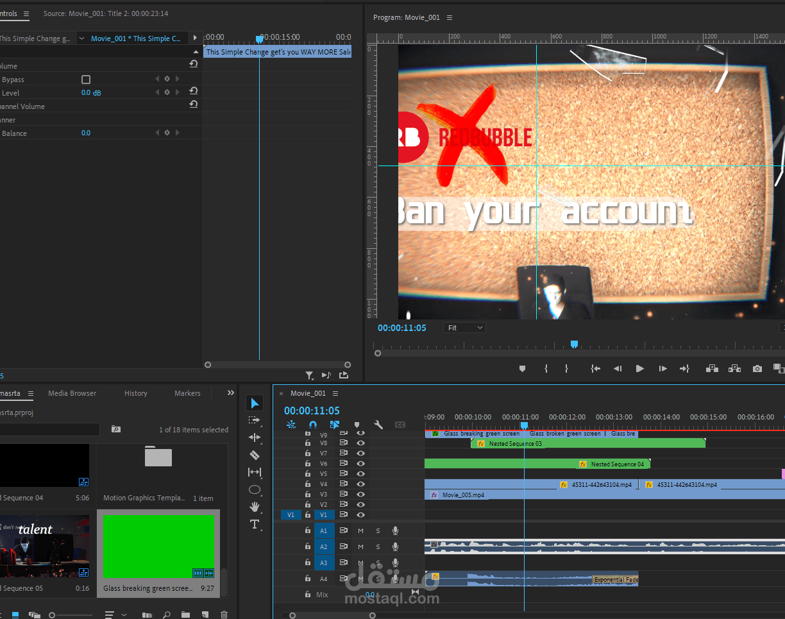Select Glass breaking green screen thumbnail
This screenshot has height=619, width=785.
point(158,547)
